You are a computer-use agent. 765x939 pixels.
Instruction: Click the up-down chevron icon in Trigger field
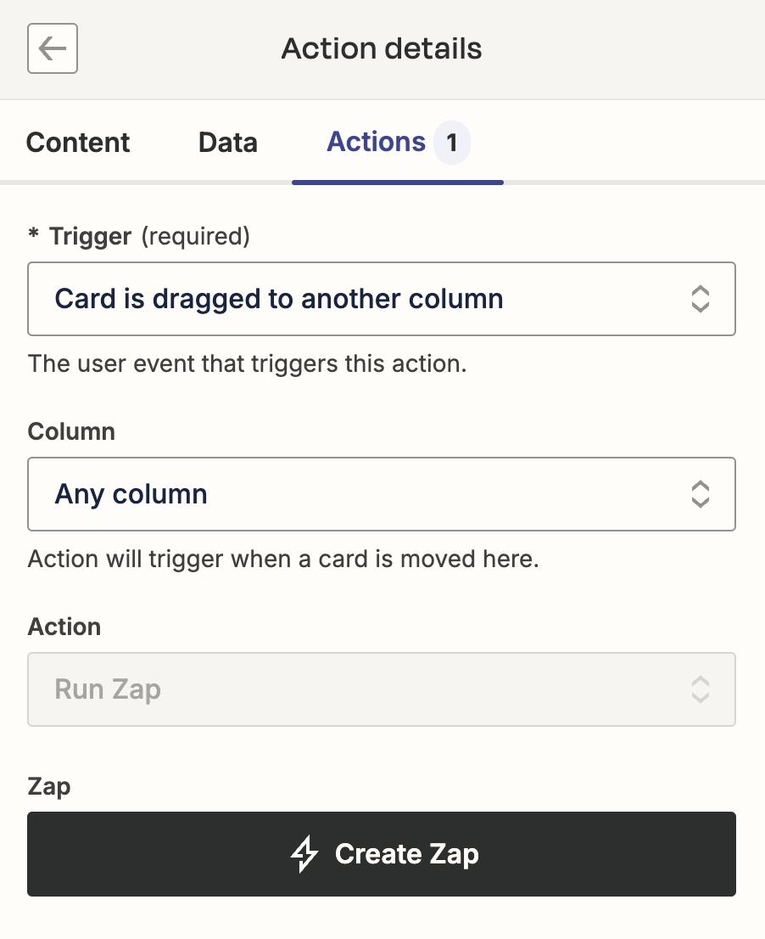click(701, 299)
